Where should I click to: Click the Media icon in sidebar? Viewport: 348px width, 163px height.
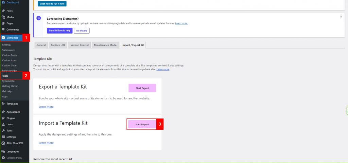(3, 17)
